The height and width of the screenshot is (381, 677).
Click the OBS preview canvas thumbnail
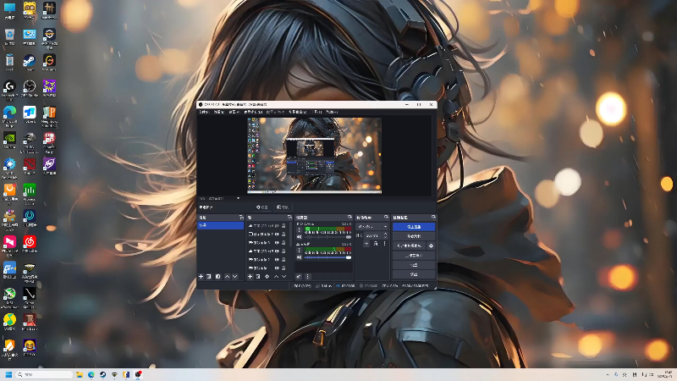point(314,156)
